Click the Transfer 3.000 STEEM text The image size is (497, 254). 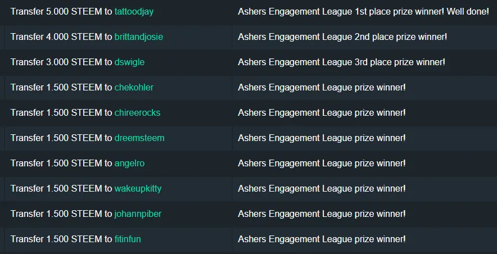[x=56, y=62]
